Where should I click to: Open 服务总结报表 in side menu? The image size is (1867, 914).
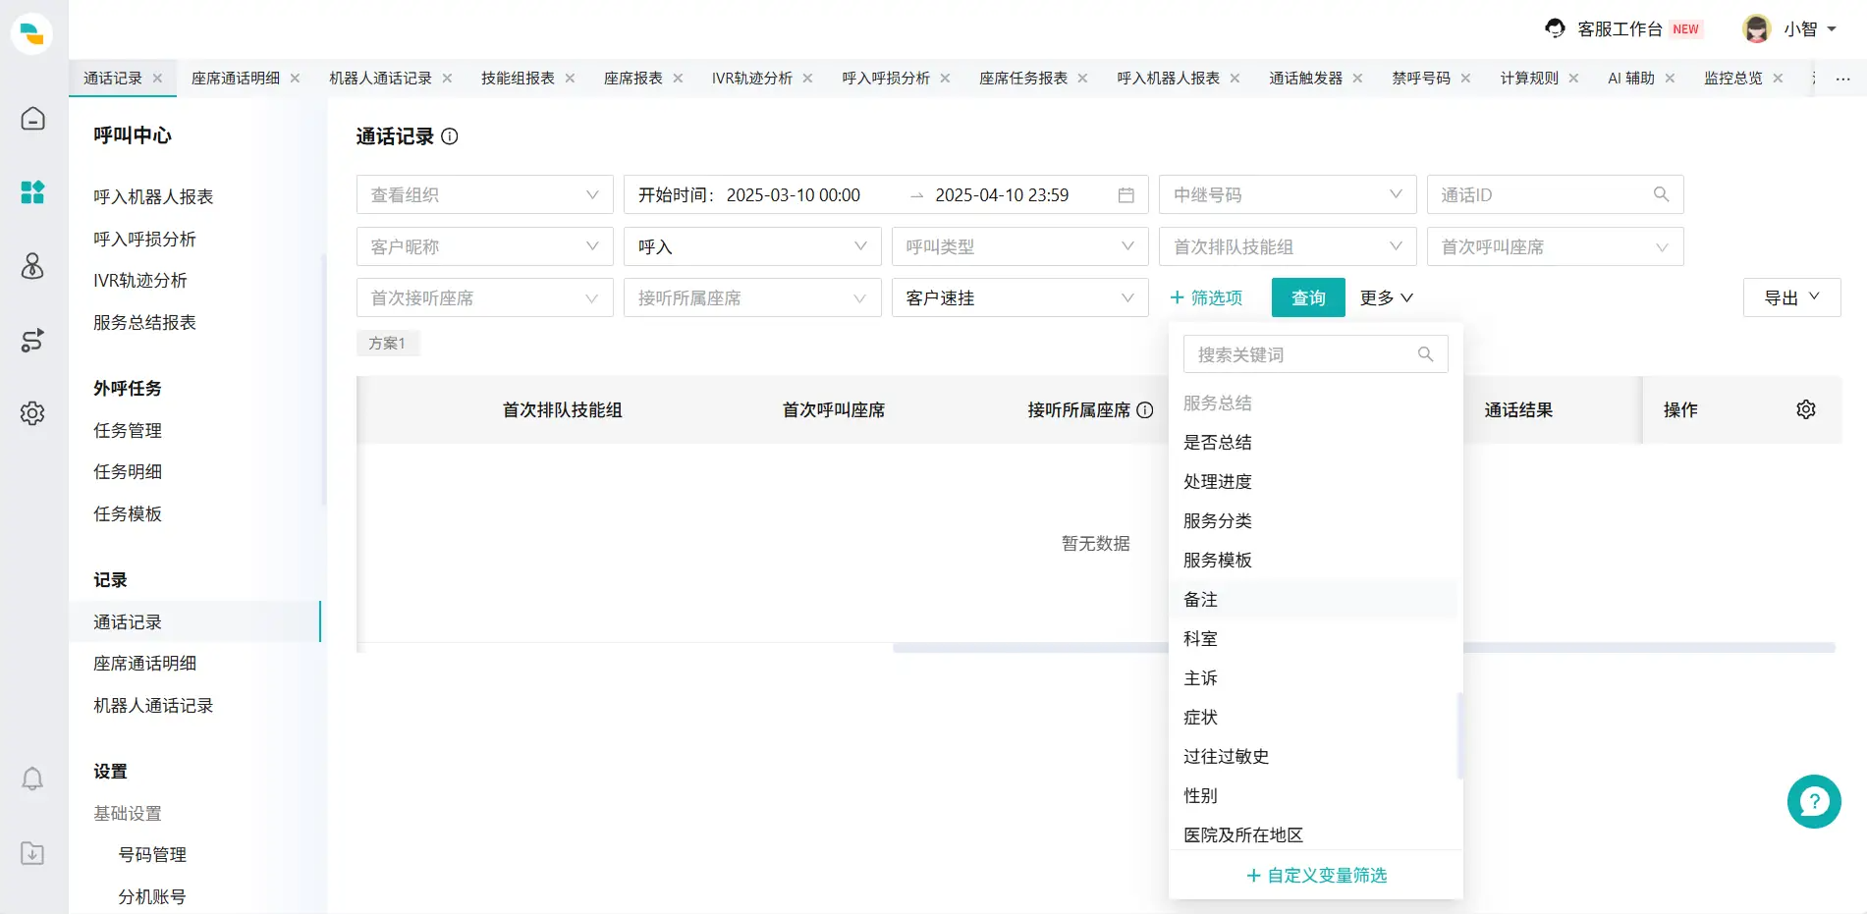[144, 322]
